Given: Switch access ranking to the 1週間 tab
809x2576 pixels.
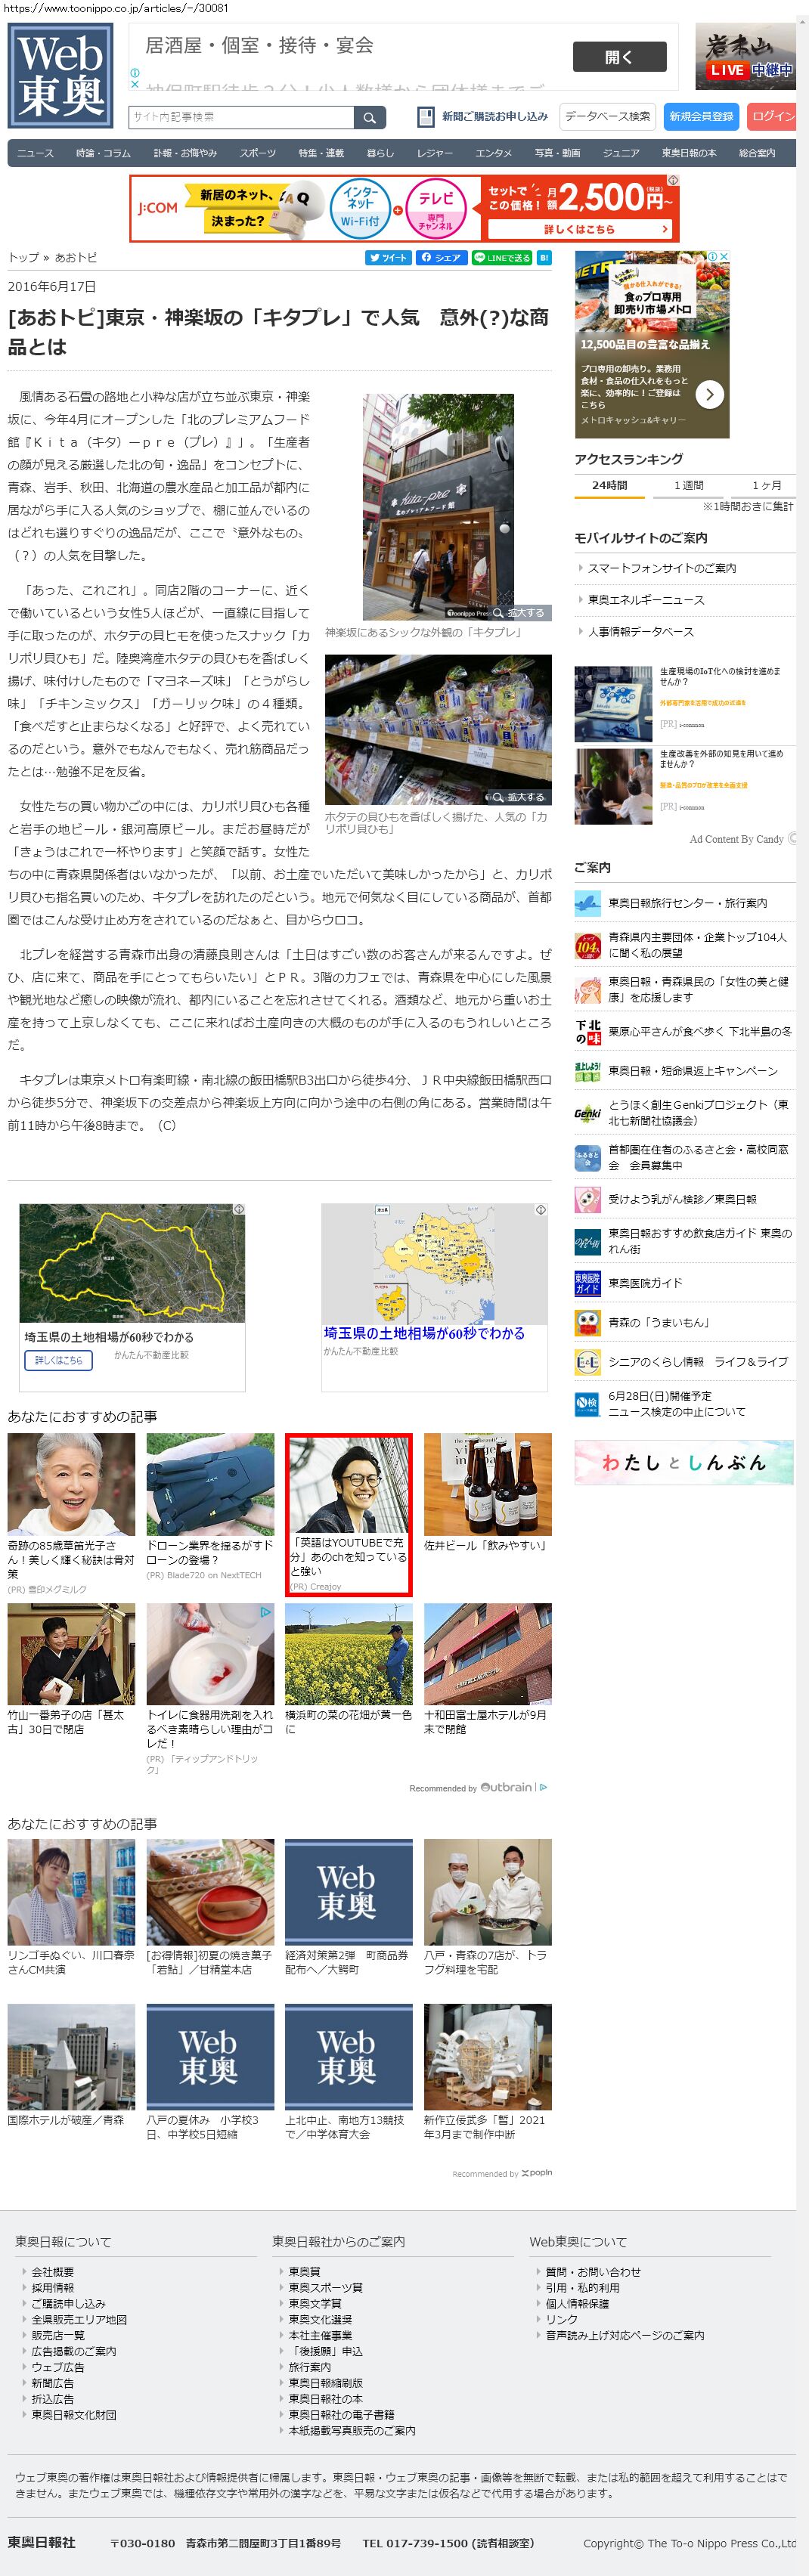Looking at the screenshot, I should click(689, 485).
